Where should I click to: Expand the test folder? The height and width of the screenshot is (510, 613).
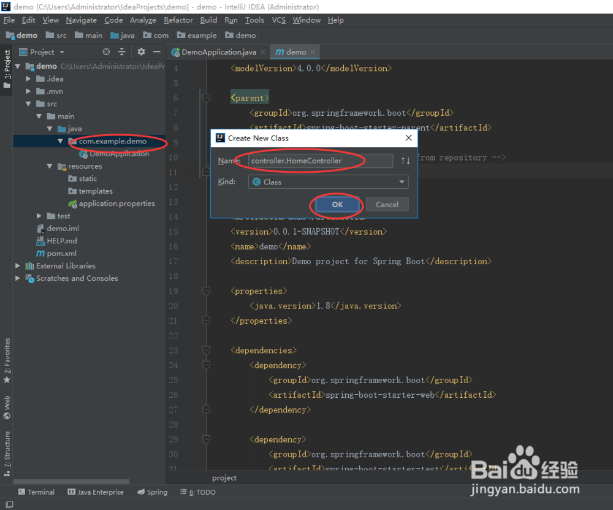[x=39, y=216]
